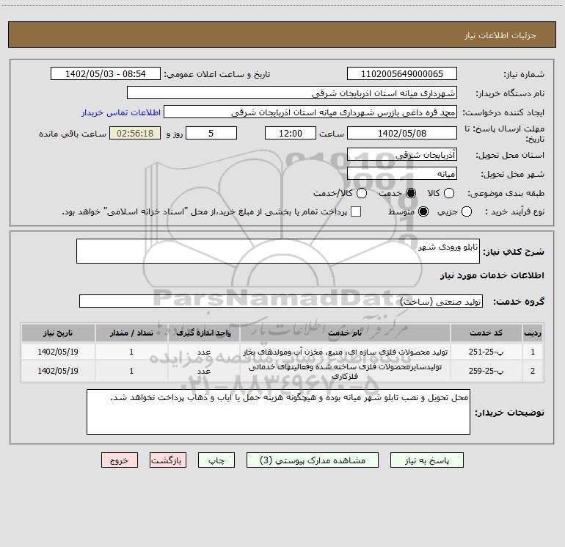This screenshot has width=565, height=547.
Task: Click the remaining time field 02:56:18
Action: (135, 133)
